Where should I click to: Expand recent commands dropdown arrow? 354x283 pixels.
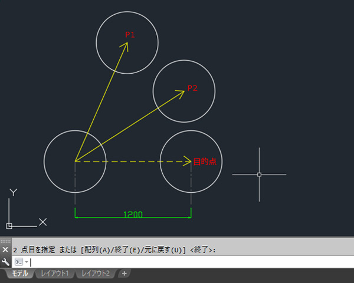point(27,262)
